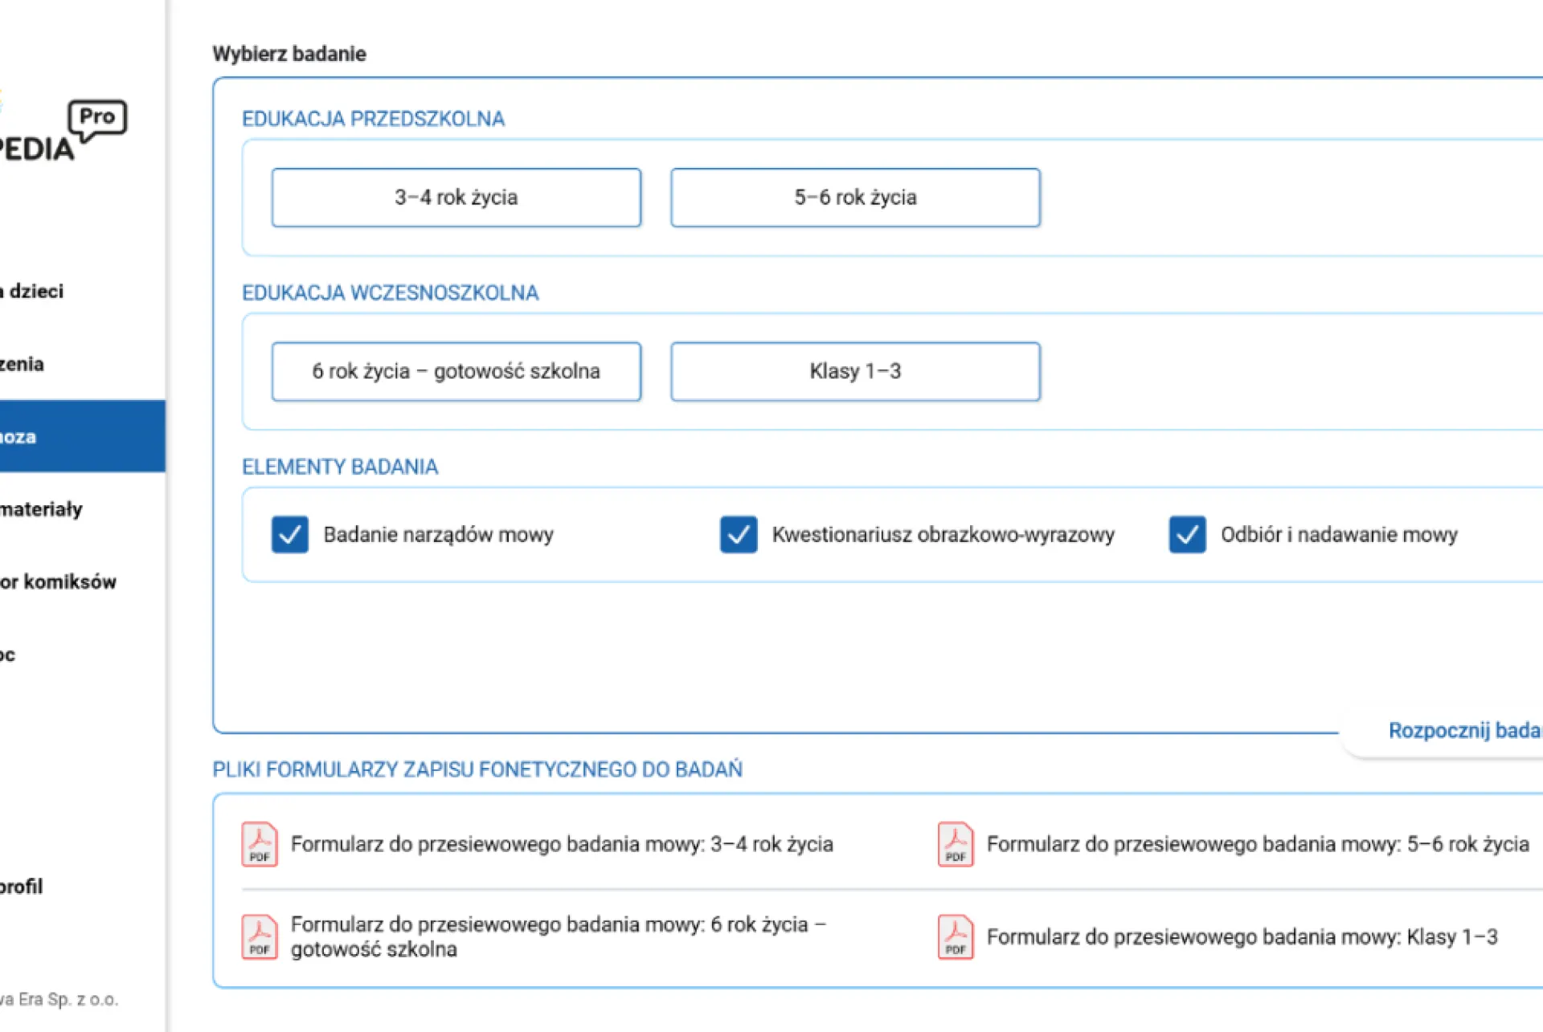The height and width of the screenshot is (1032, 1543).
Task: Choose the 5–6 rok życia option
Action: coord(855,198)
